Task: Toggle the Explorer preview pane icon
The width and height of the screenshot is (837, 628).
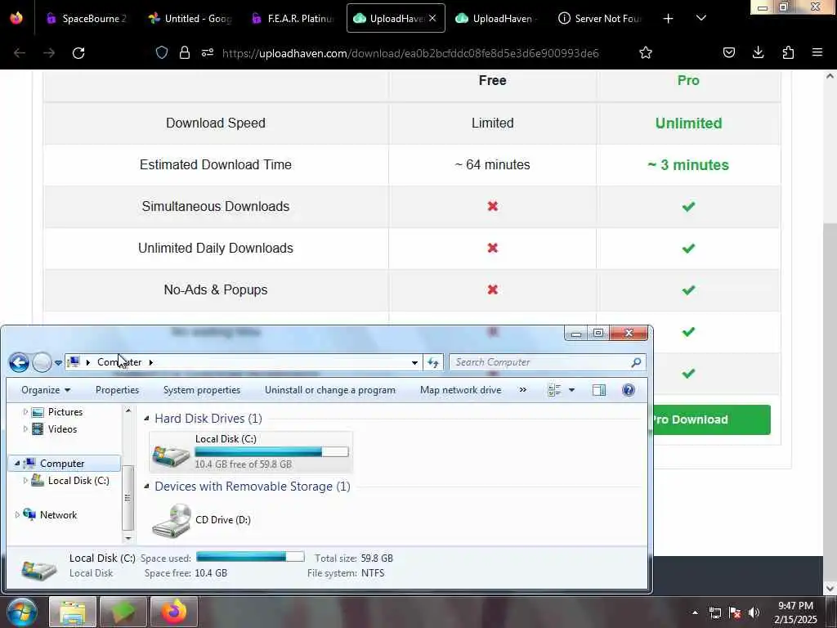Action: pos(599,390)
